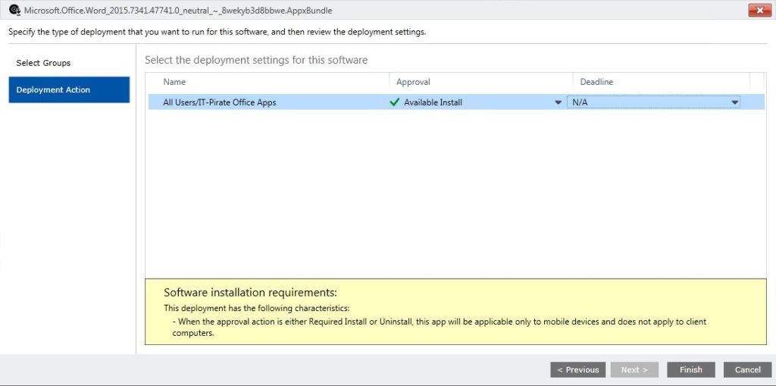Close the deployment dialog window

click(759, 11)
